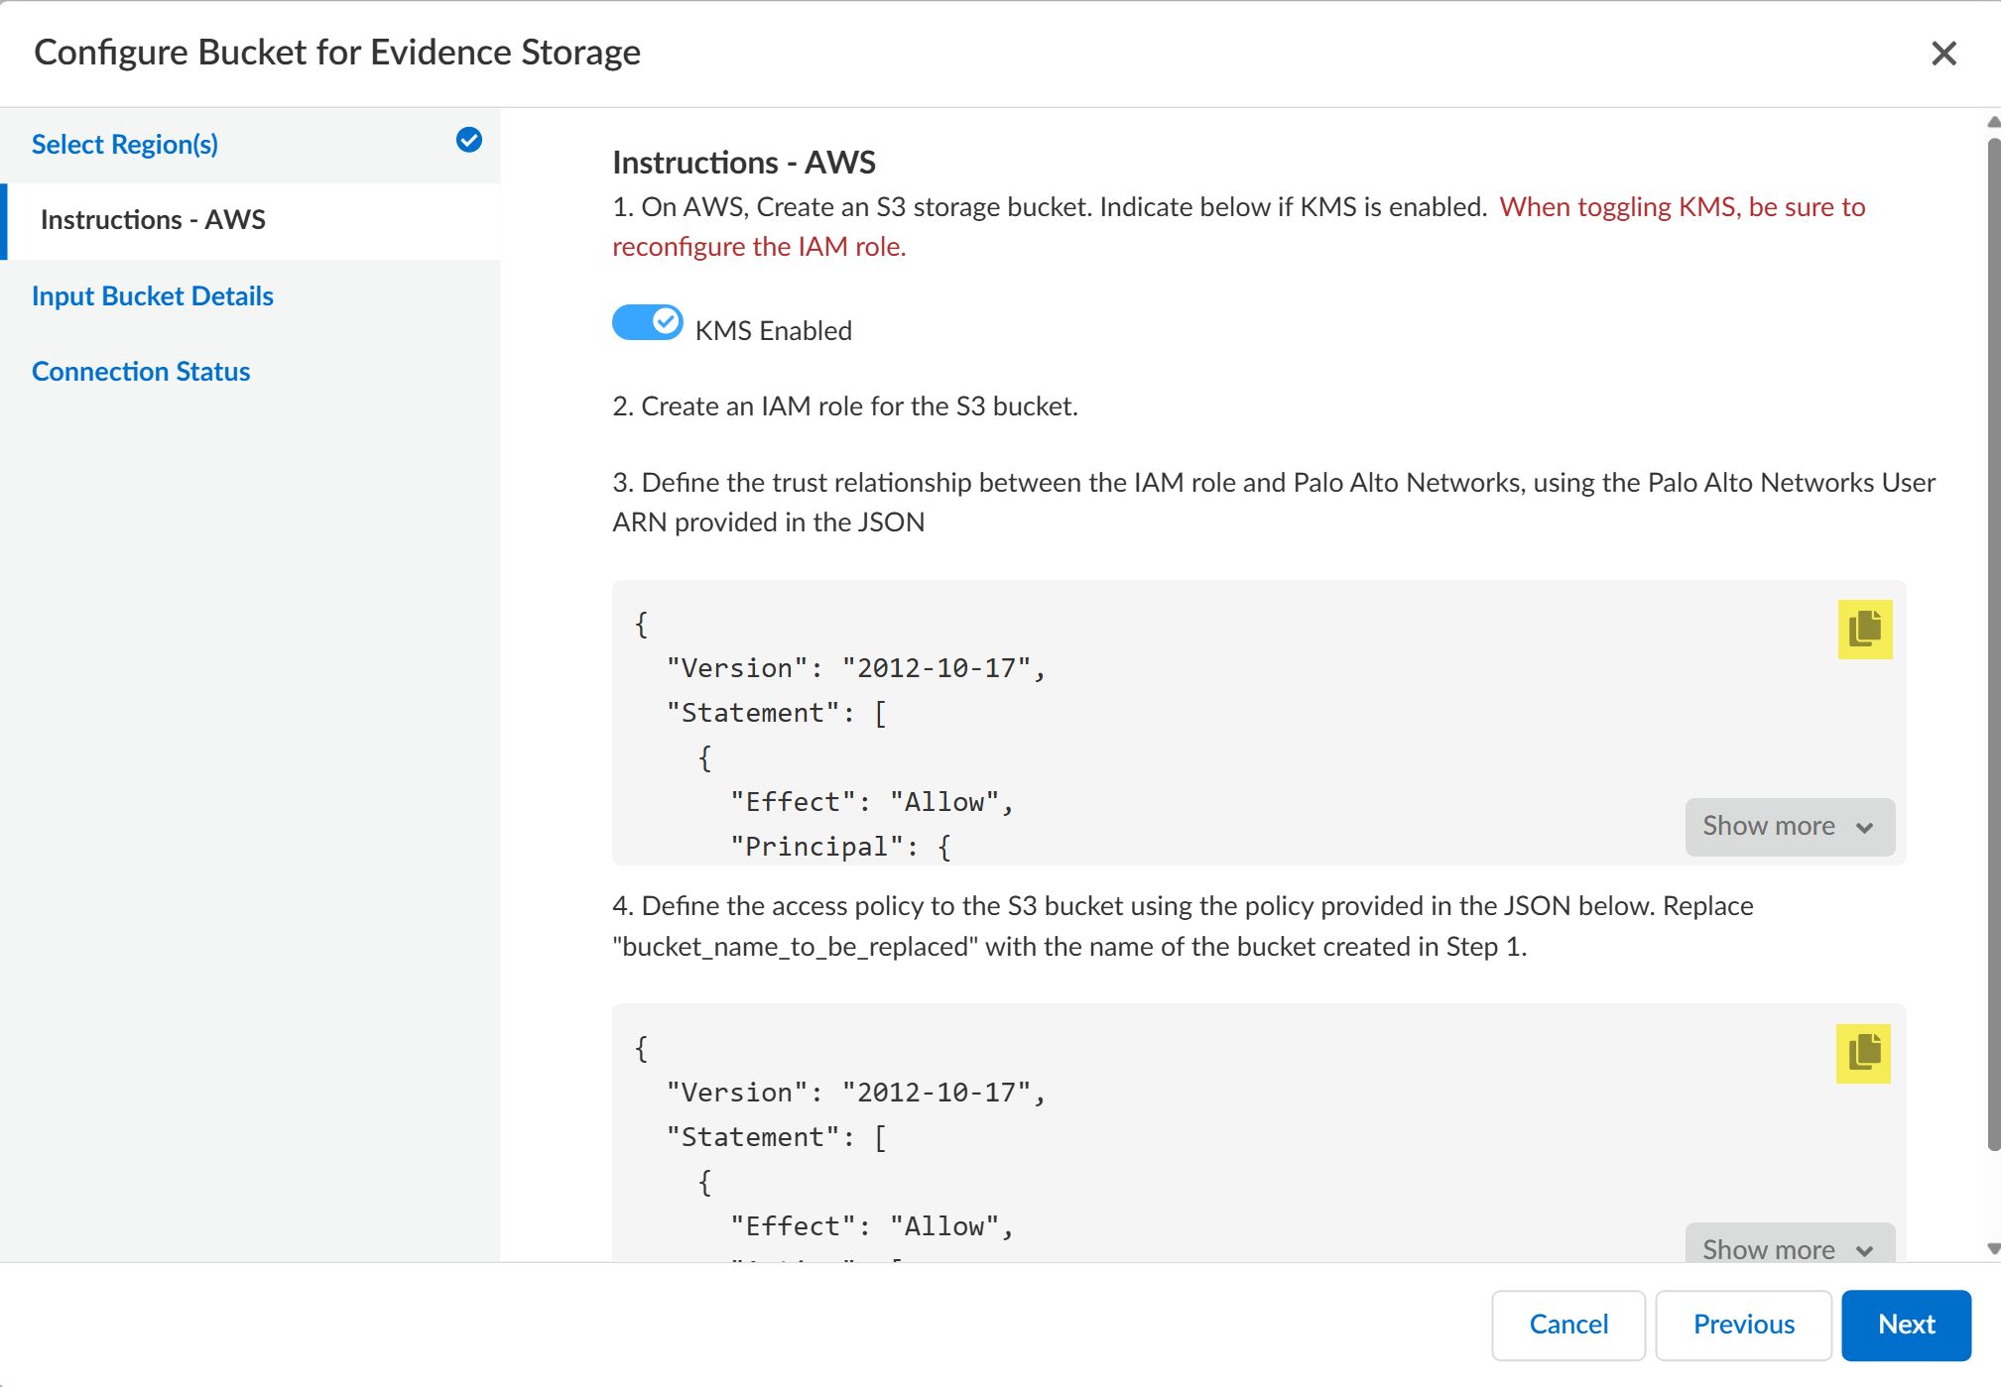The width and height of the screenshot is (2001, 1387).
Task: Click chevron on first Show more button
Action: pos(1865,828)
